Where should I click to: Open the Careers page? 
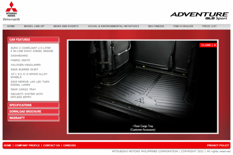point(69,145)
